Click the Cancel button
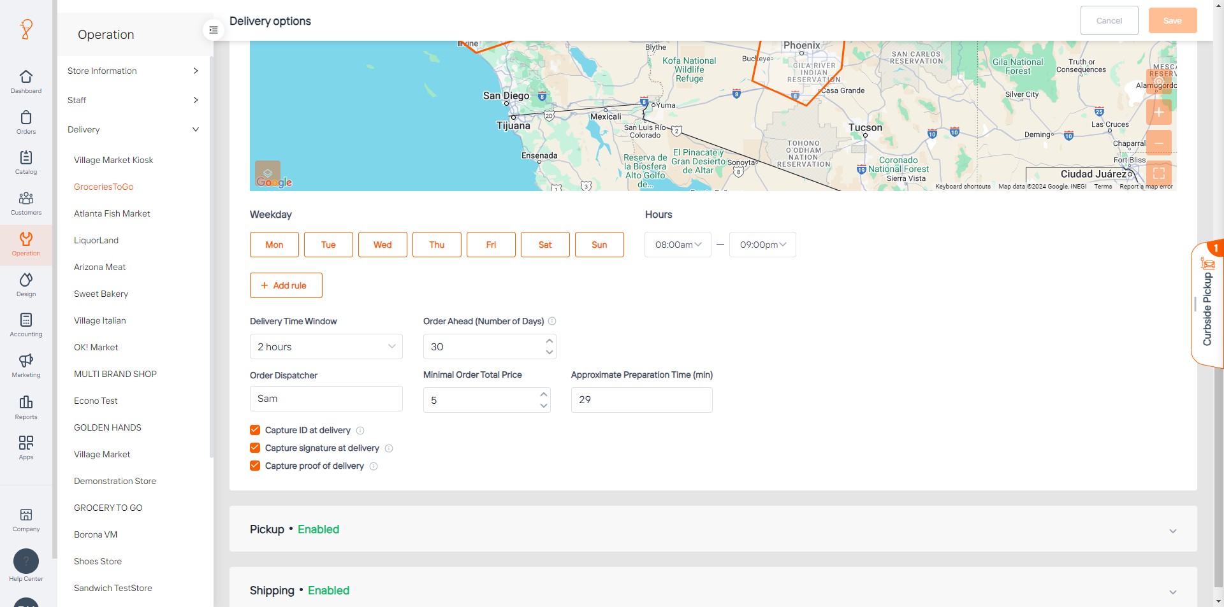The height and width of the screenshot is (607, 1224). pyautogui.click(x=1109, y=20)
